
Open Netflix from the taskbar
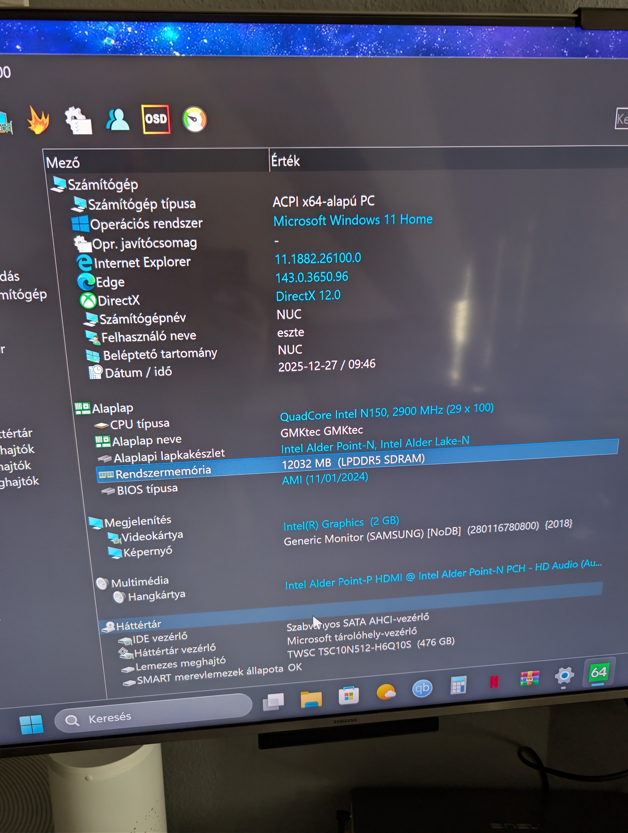point(494,681)
